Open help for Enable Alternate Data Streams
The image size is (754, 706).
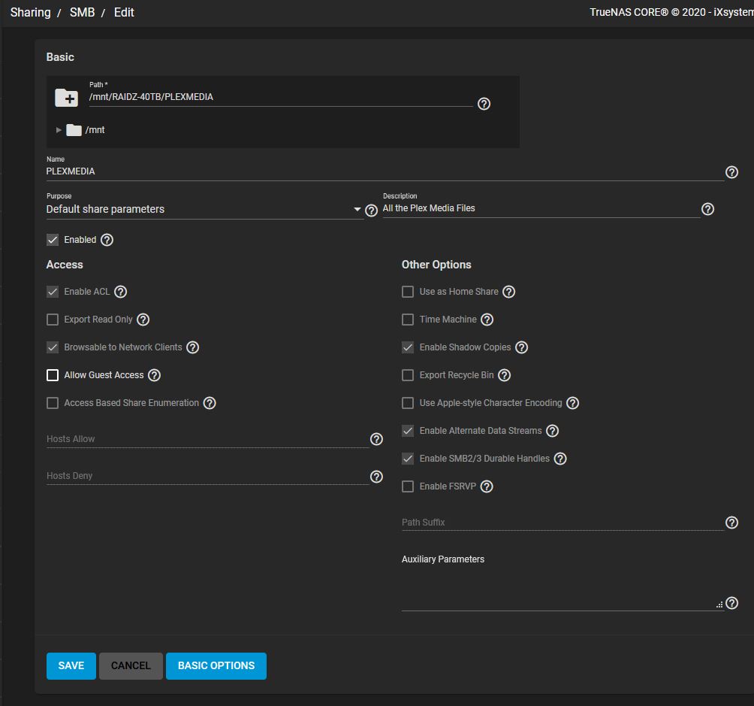pyautogui.click(x=553, y=431)
